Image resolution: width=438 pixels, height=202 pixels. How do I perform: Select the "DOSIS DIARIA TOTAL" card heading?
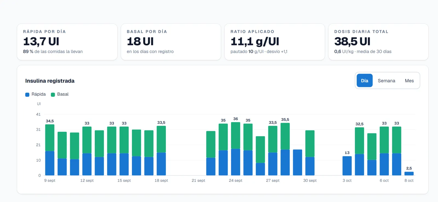point(361,32)
